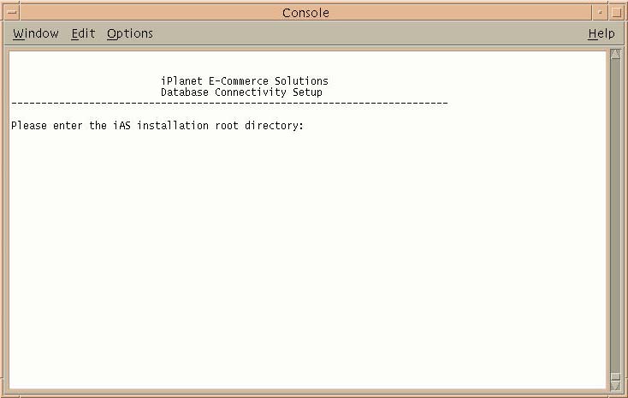Viewport: 628px width, 398px height.
Task: Open the Window menu
Action: pos(36,33)
